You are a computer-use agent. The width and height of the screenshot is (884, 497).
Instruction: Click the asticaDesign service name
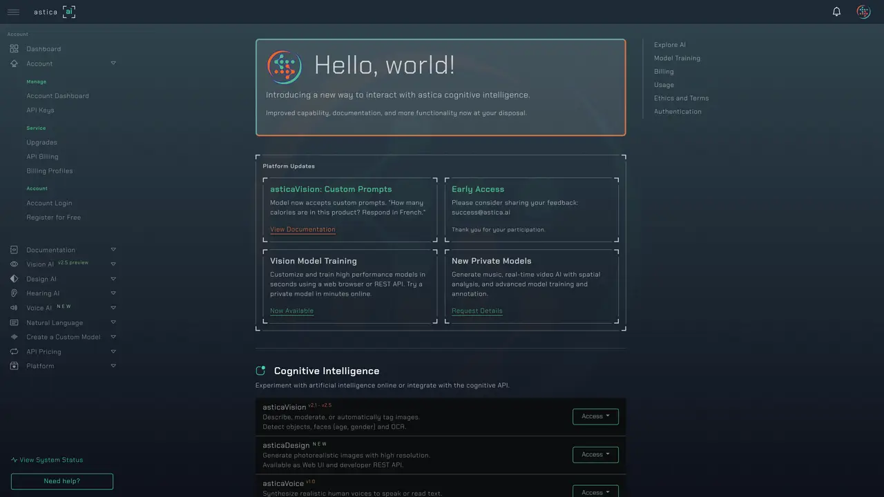tap(286, 445)
